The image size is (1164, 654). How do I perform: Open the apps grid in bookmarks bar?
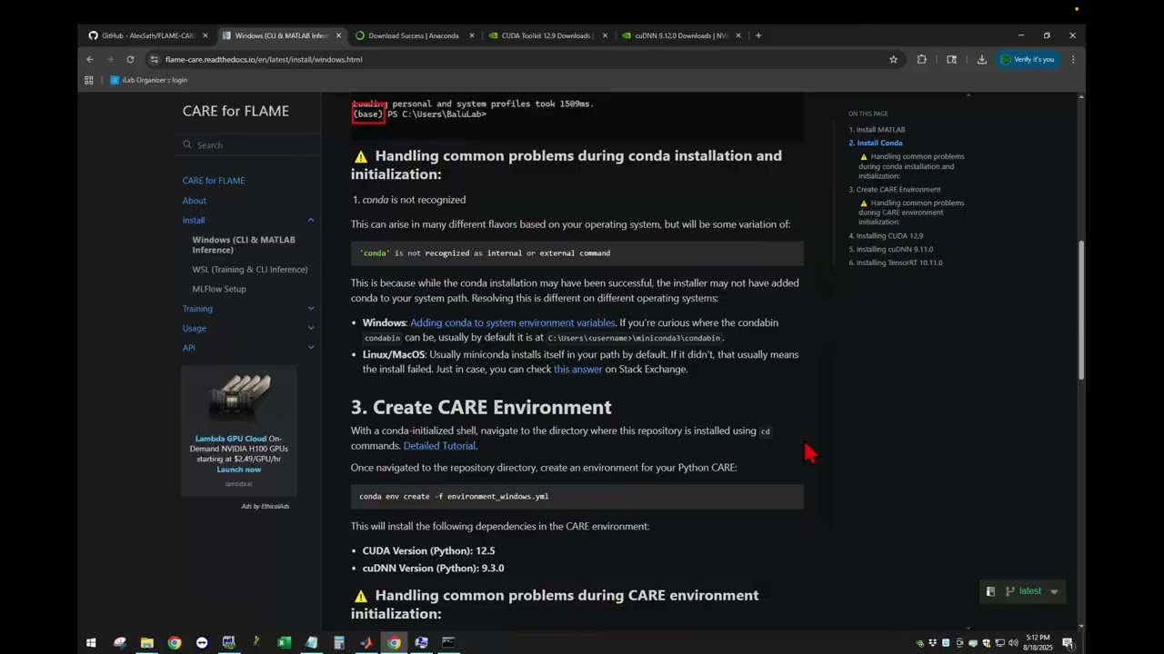coord(89,80)
